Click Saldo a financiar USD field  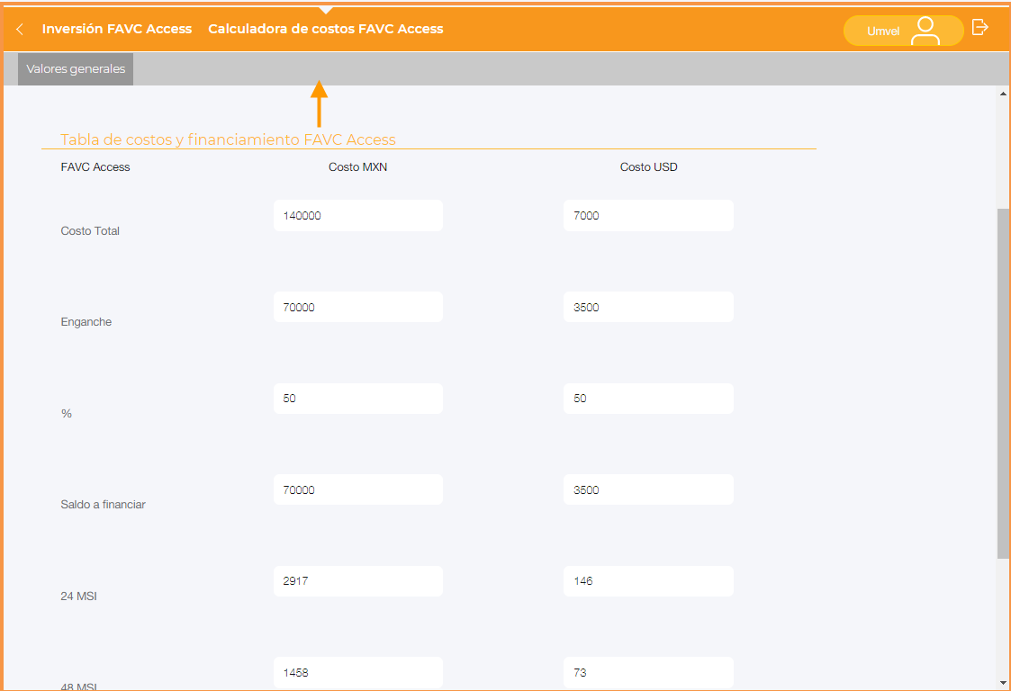(648, 489)
